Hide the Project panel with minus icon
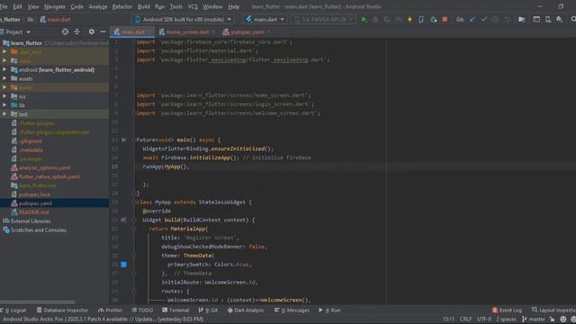The height and width of the screenshot is (324, 576). click(x=103, y=32)
